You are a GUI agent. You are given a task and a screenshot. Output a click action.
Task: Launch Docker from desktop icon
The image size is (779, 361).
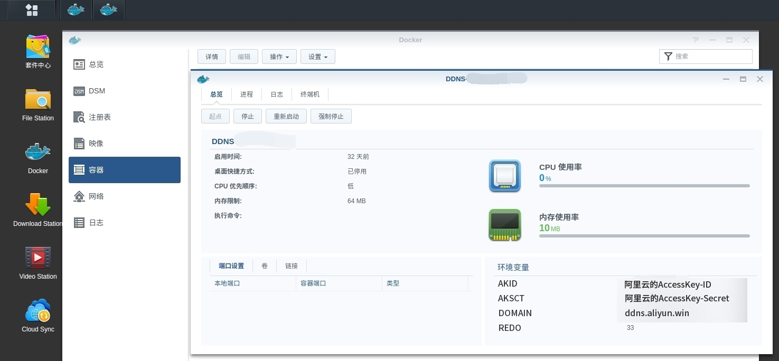pyautogui.click(x=38, y=157)
